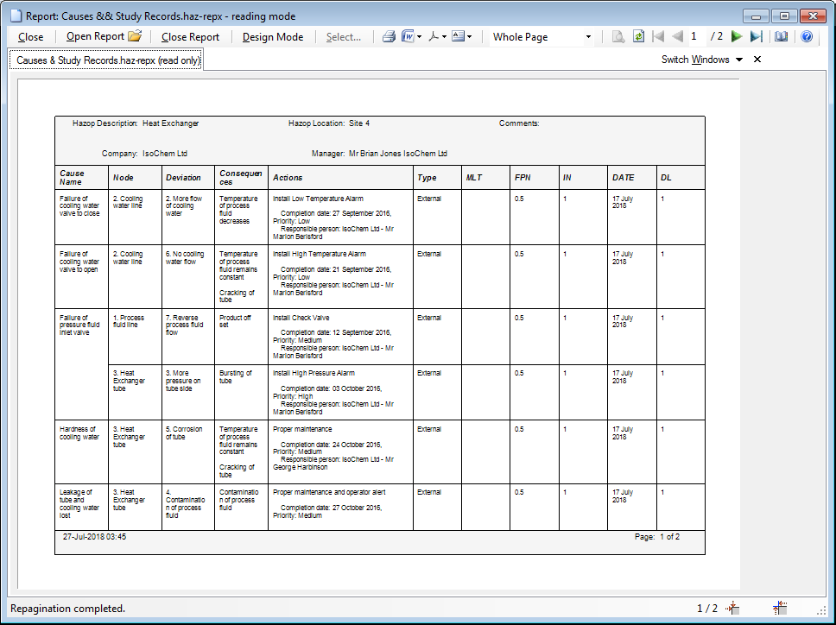Click the blue margin icon in status bar
The height and width of the screenshot is (625, 836).
pyautogui.click(x=780, y=609)
